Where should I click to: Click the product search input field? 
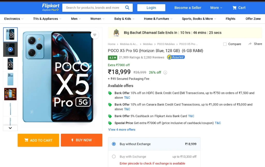point(93,8)
